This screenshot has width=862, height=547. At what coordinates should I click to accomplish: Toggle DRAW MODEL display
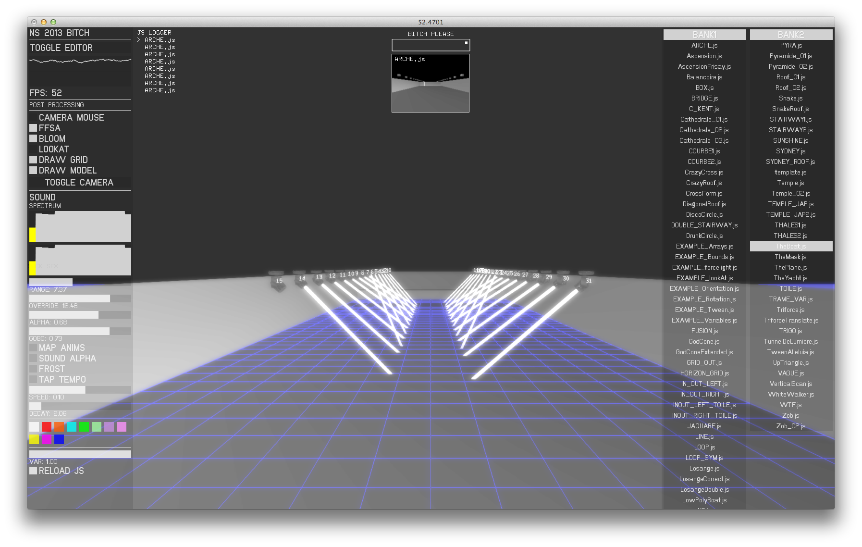coord(33,170)
